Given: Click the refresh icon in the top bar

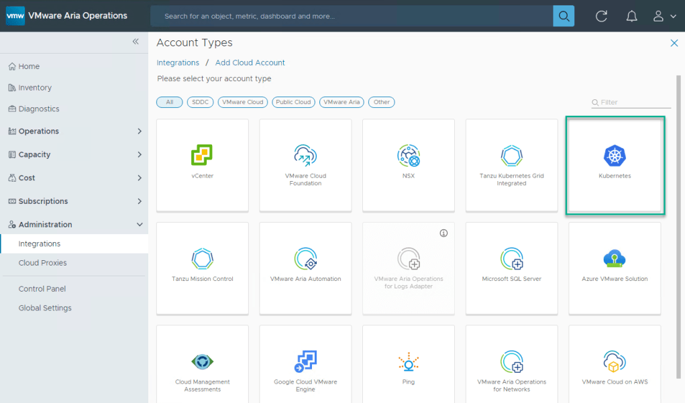Looking at the screenshot, I should (x=601, y=16).
